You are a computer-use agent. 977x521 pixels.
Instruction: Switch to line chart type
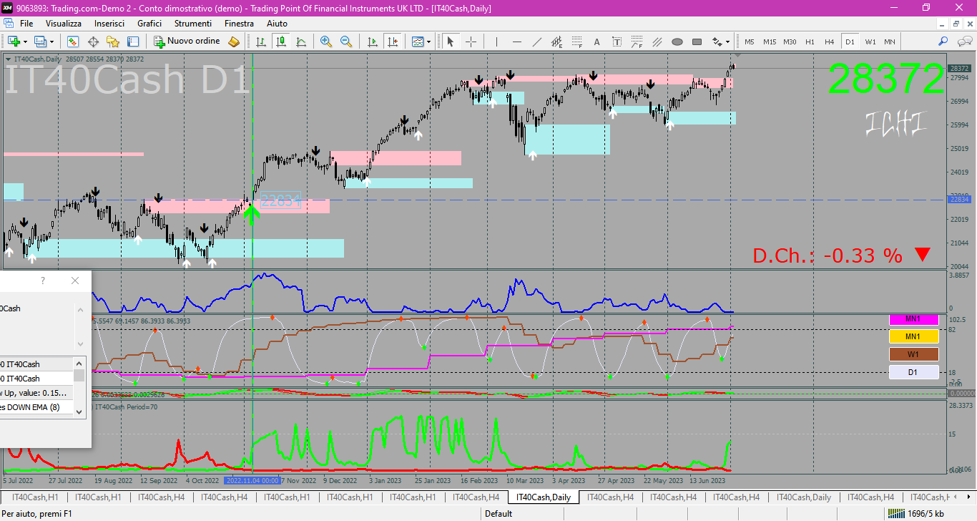coord(301,42)
